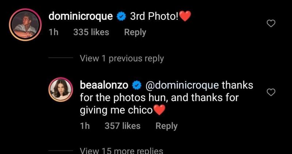This screenshot has height=154, width=292.
Task: Click the @dominicroque mention in the reply
Action: pos(182,86)
